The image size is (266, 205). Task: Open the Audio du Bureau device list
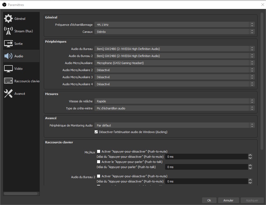click(175, 49)
